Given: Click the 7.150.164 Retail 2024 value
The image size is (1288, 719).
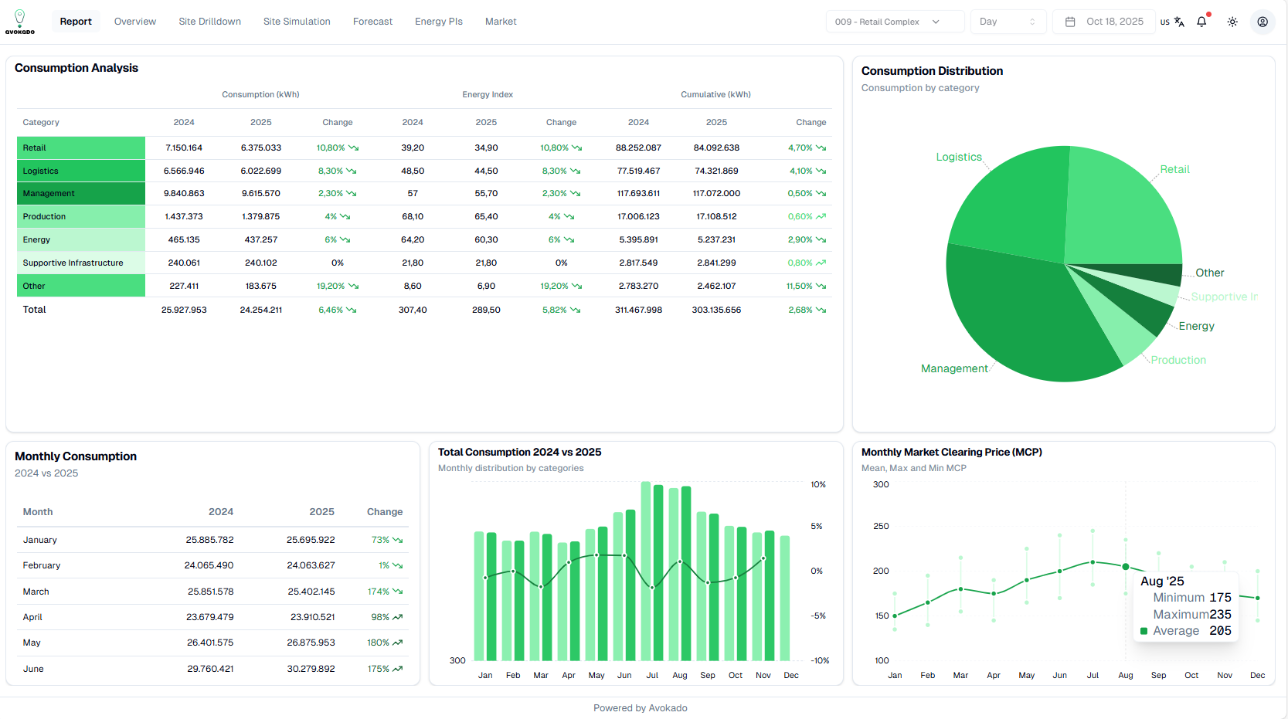Looking at the screenshot, I should click(x=184, y=148).
